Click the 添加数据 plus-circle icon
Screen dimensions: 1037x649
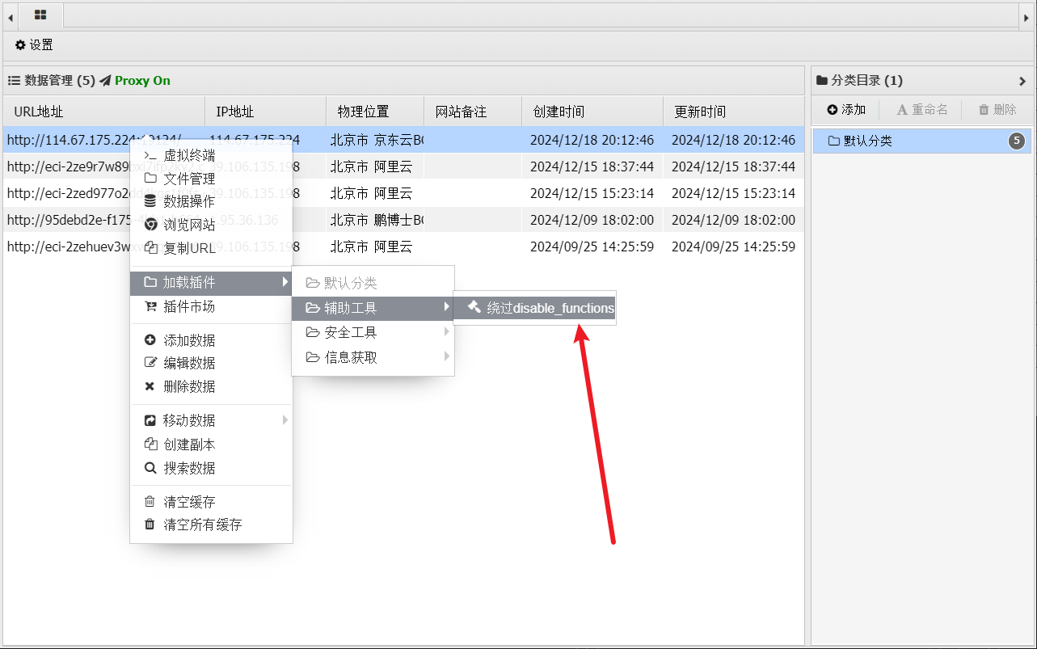150,340
